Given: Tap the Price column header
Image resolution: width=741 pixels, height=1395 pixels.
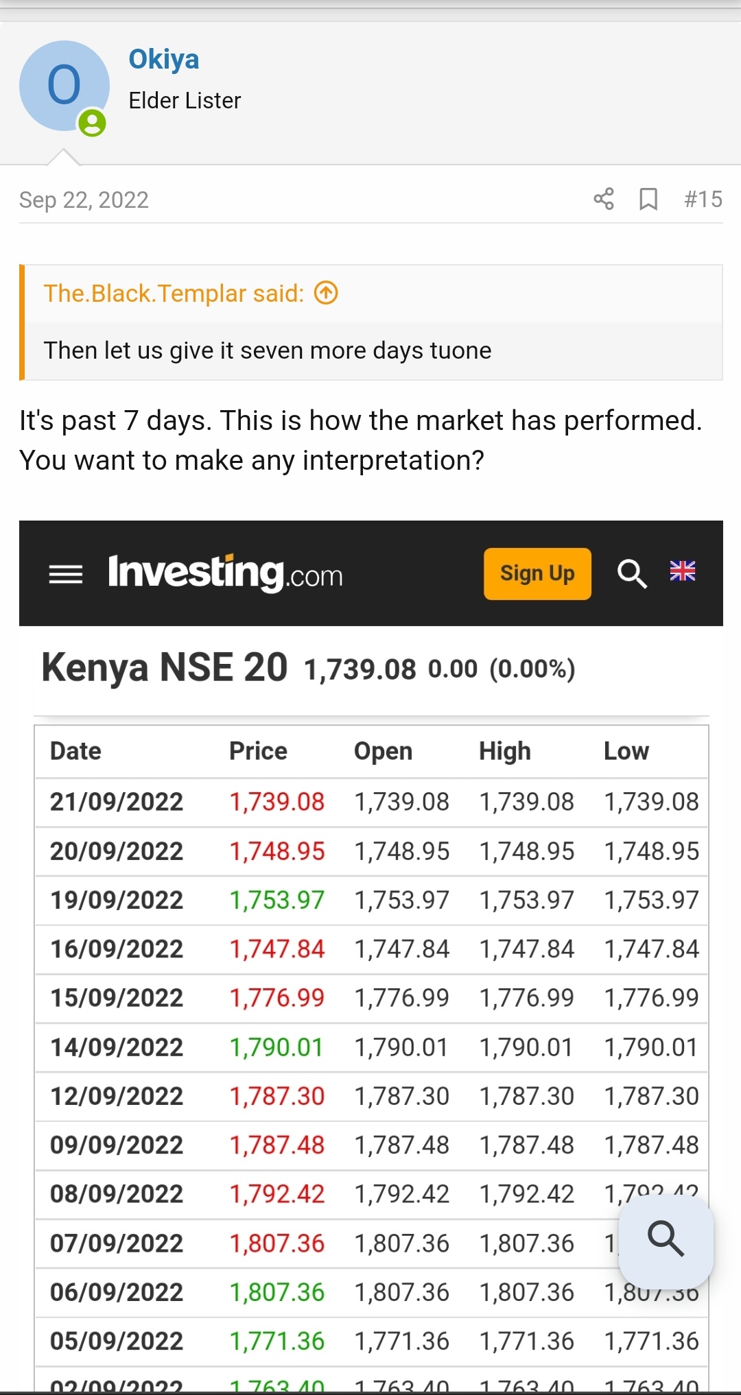Looking at the screenshot, I should [258, 751].
